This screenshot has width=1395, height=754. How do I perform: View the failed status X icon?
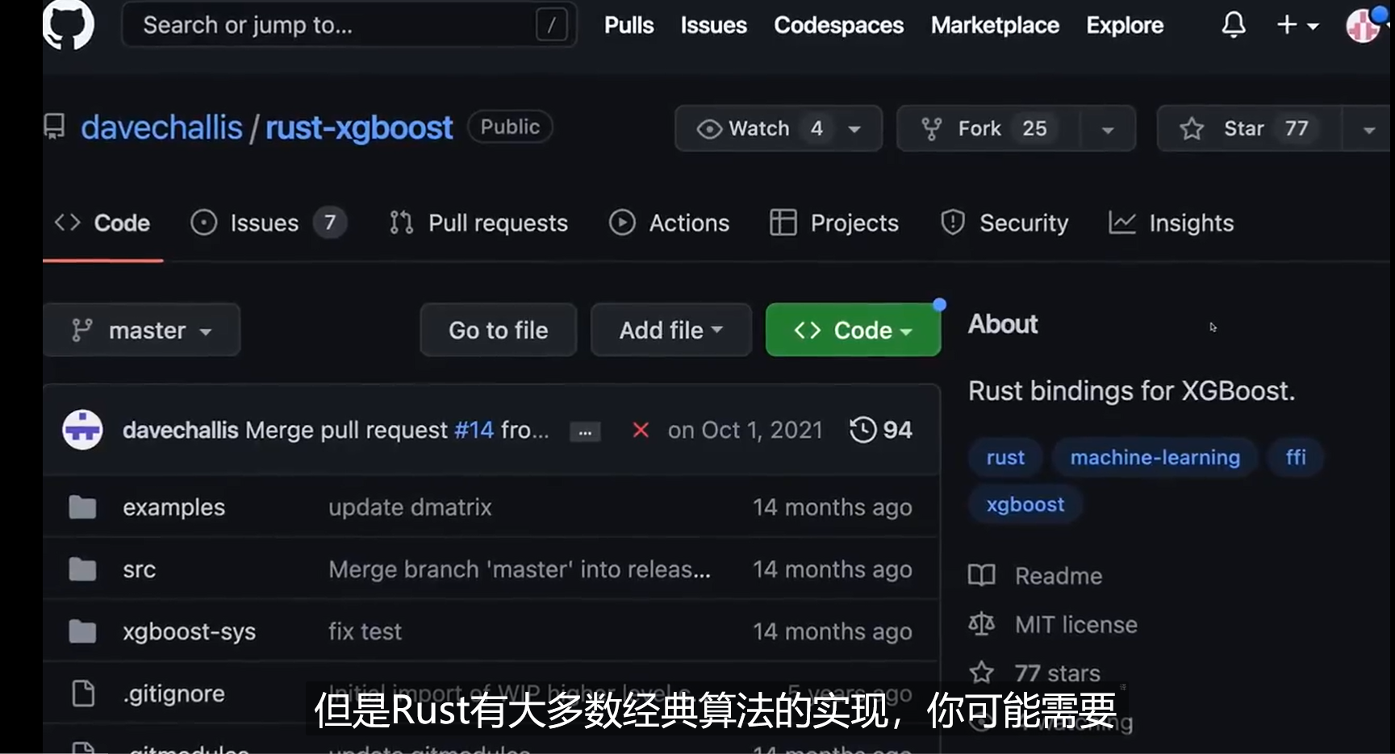pyautogui.click(x=641, y=430)
